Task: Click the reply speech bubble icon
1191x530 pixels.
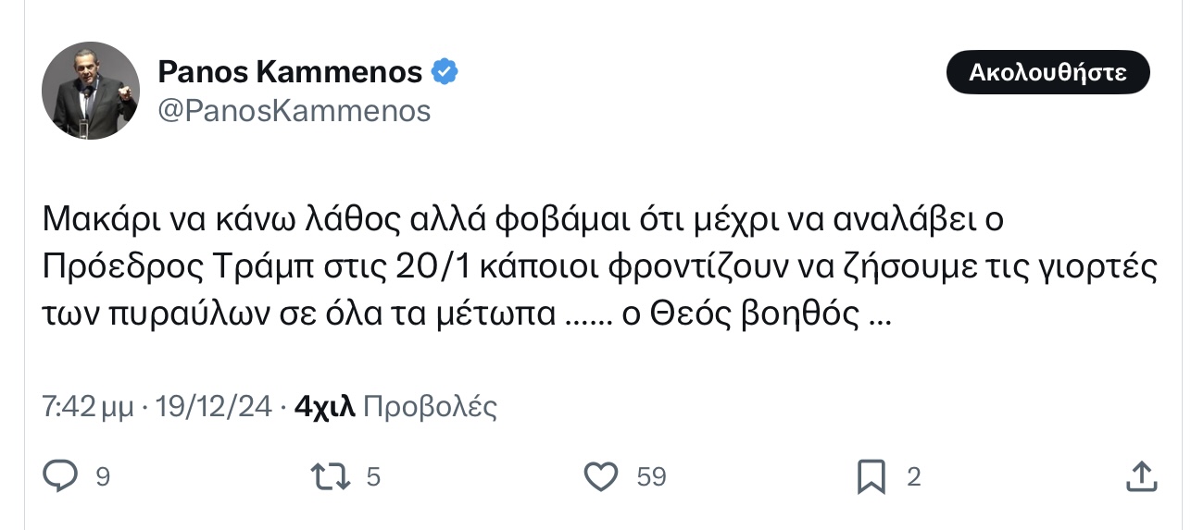Action: (61, 476)
